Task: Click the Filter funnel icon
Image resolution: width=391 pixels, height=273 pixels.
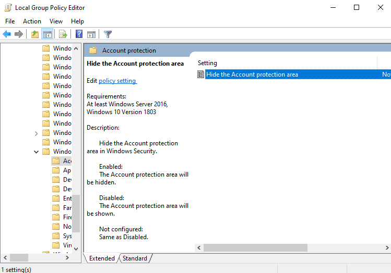Action: click(x=108, y=34)
